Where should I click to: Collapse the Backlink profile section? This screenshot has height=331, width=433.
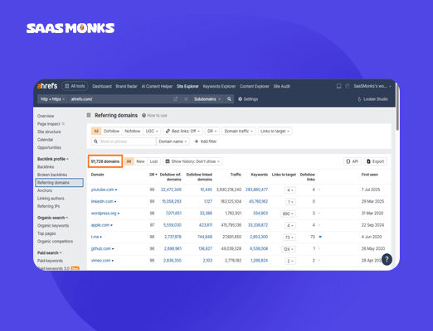click(53, 159)
